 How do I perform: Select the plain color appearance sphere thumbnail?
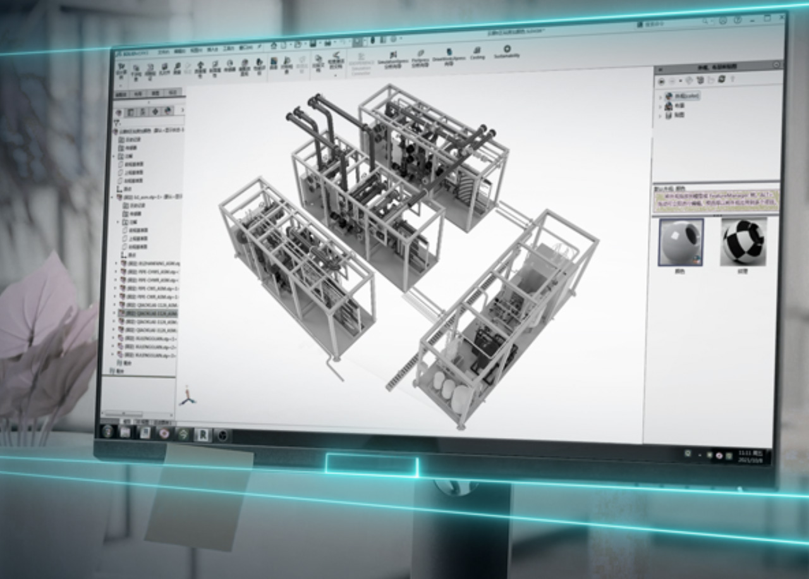(680, 242)
